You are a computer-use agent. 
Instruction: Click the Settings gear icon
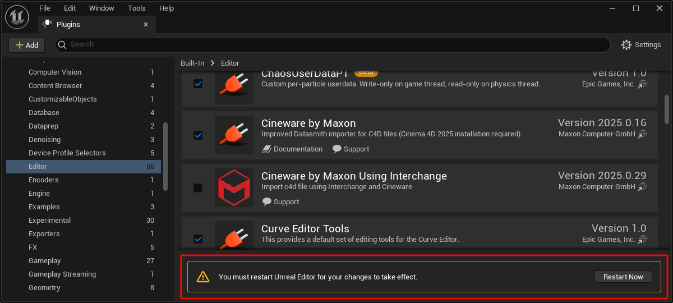(626, 45)
